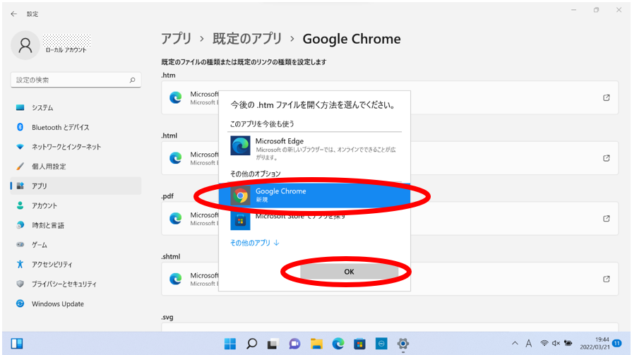
Task: Click the magnifier icon in the settings search box
Action: click(132, 80)
